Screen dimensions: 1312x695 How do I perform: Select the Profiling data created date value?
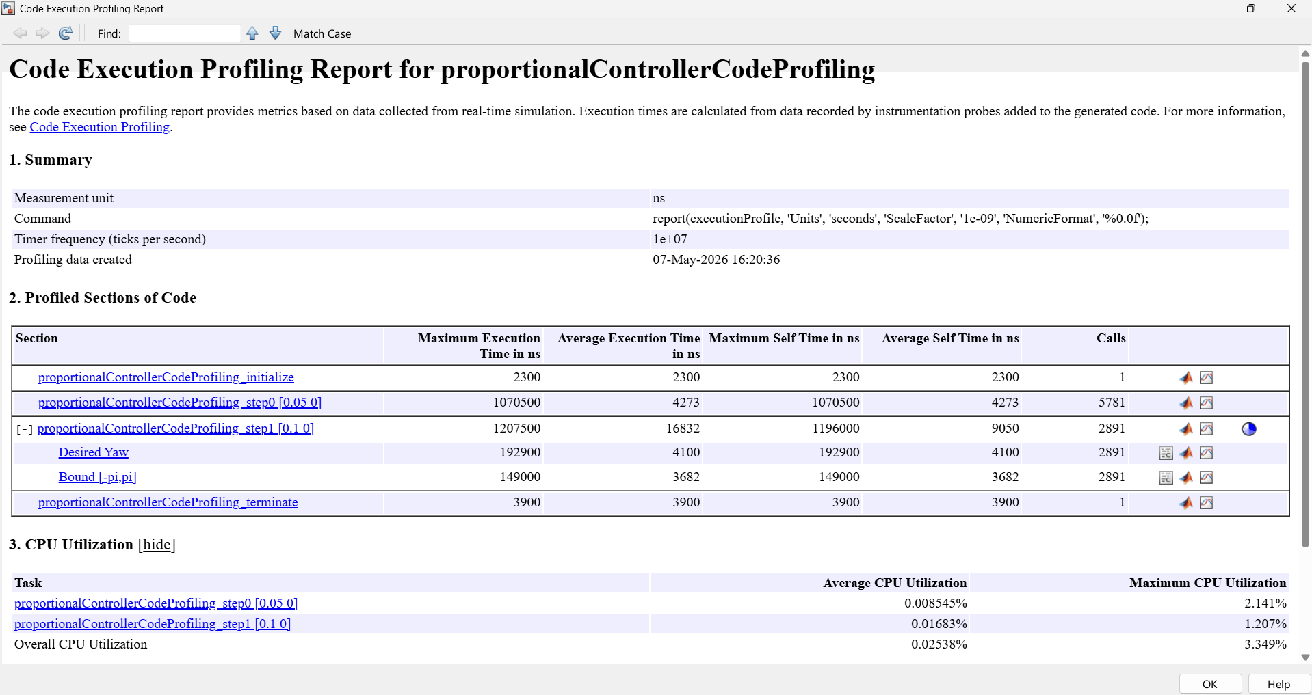point(716,260)
